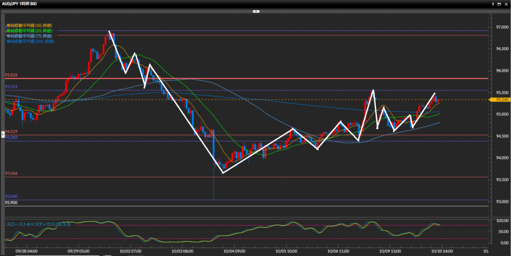Maximize the AUD/JPY chart window
The width and height of the screenshot is (511, 256).
(498, 3)
